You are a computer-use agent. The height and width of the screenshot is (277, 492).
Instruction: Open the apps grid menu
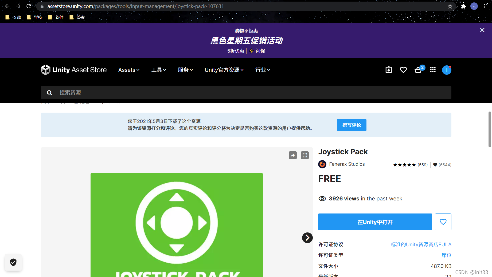[433, 70]
